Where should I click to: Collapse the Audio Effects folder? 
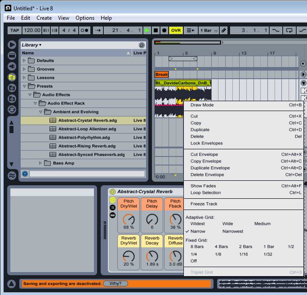(30, 95)
